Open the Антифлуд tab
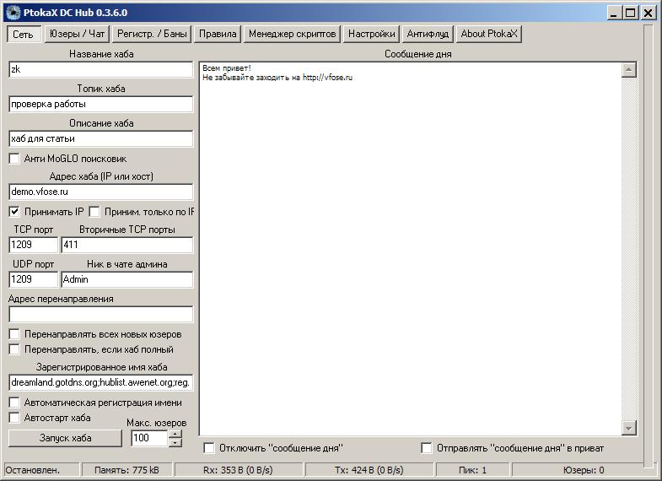The height and width of the screenshot is (481, 662). click(428, 34)
